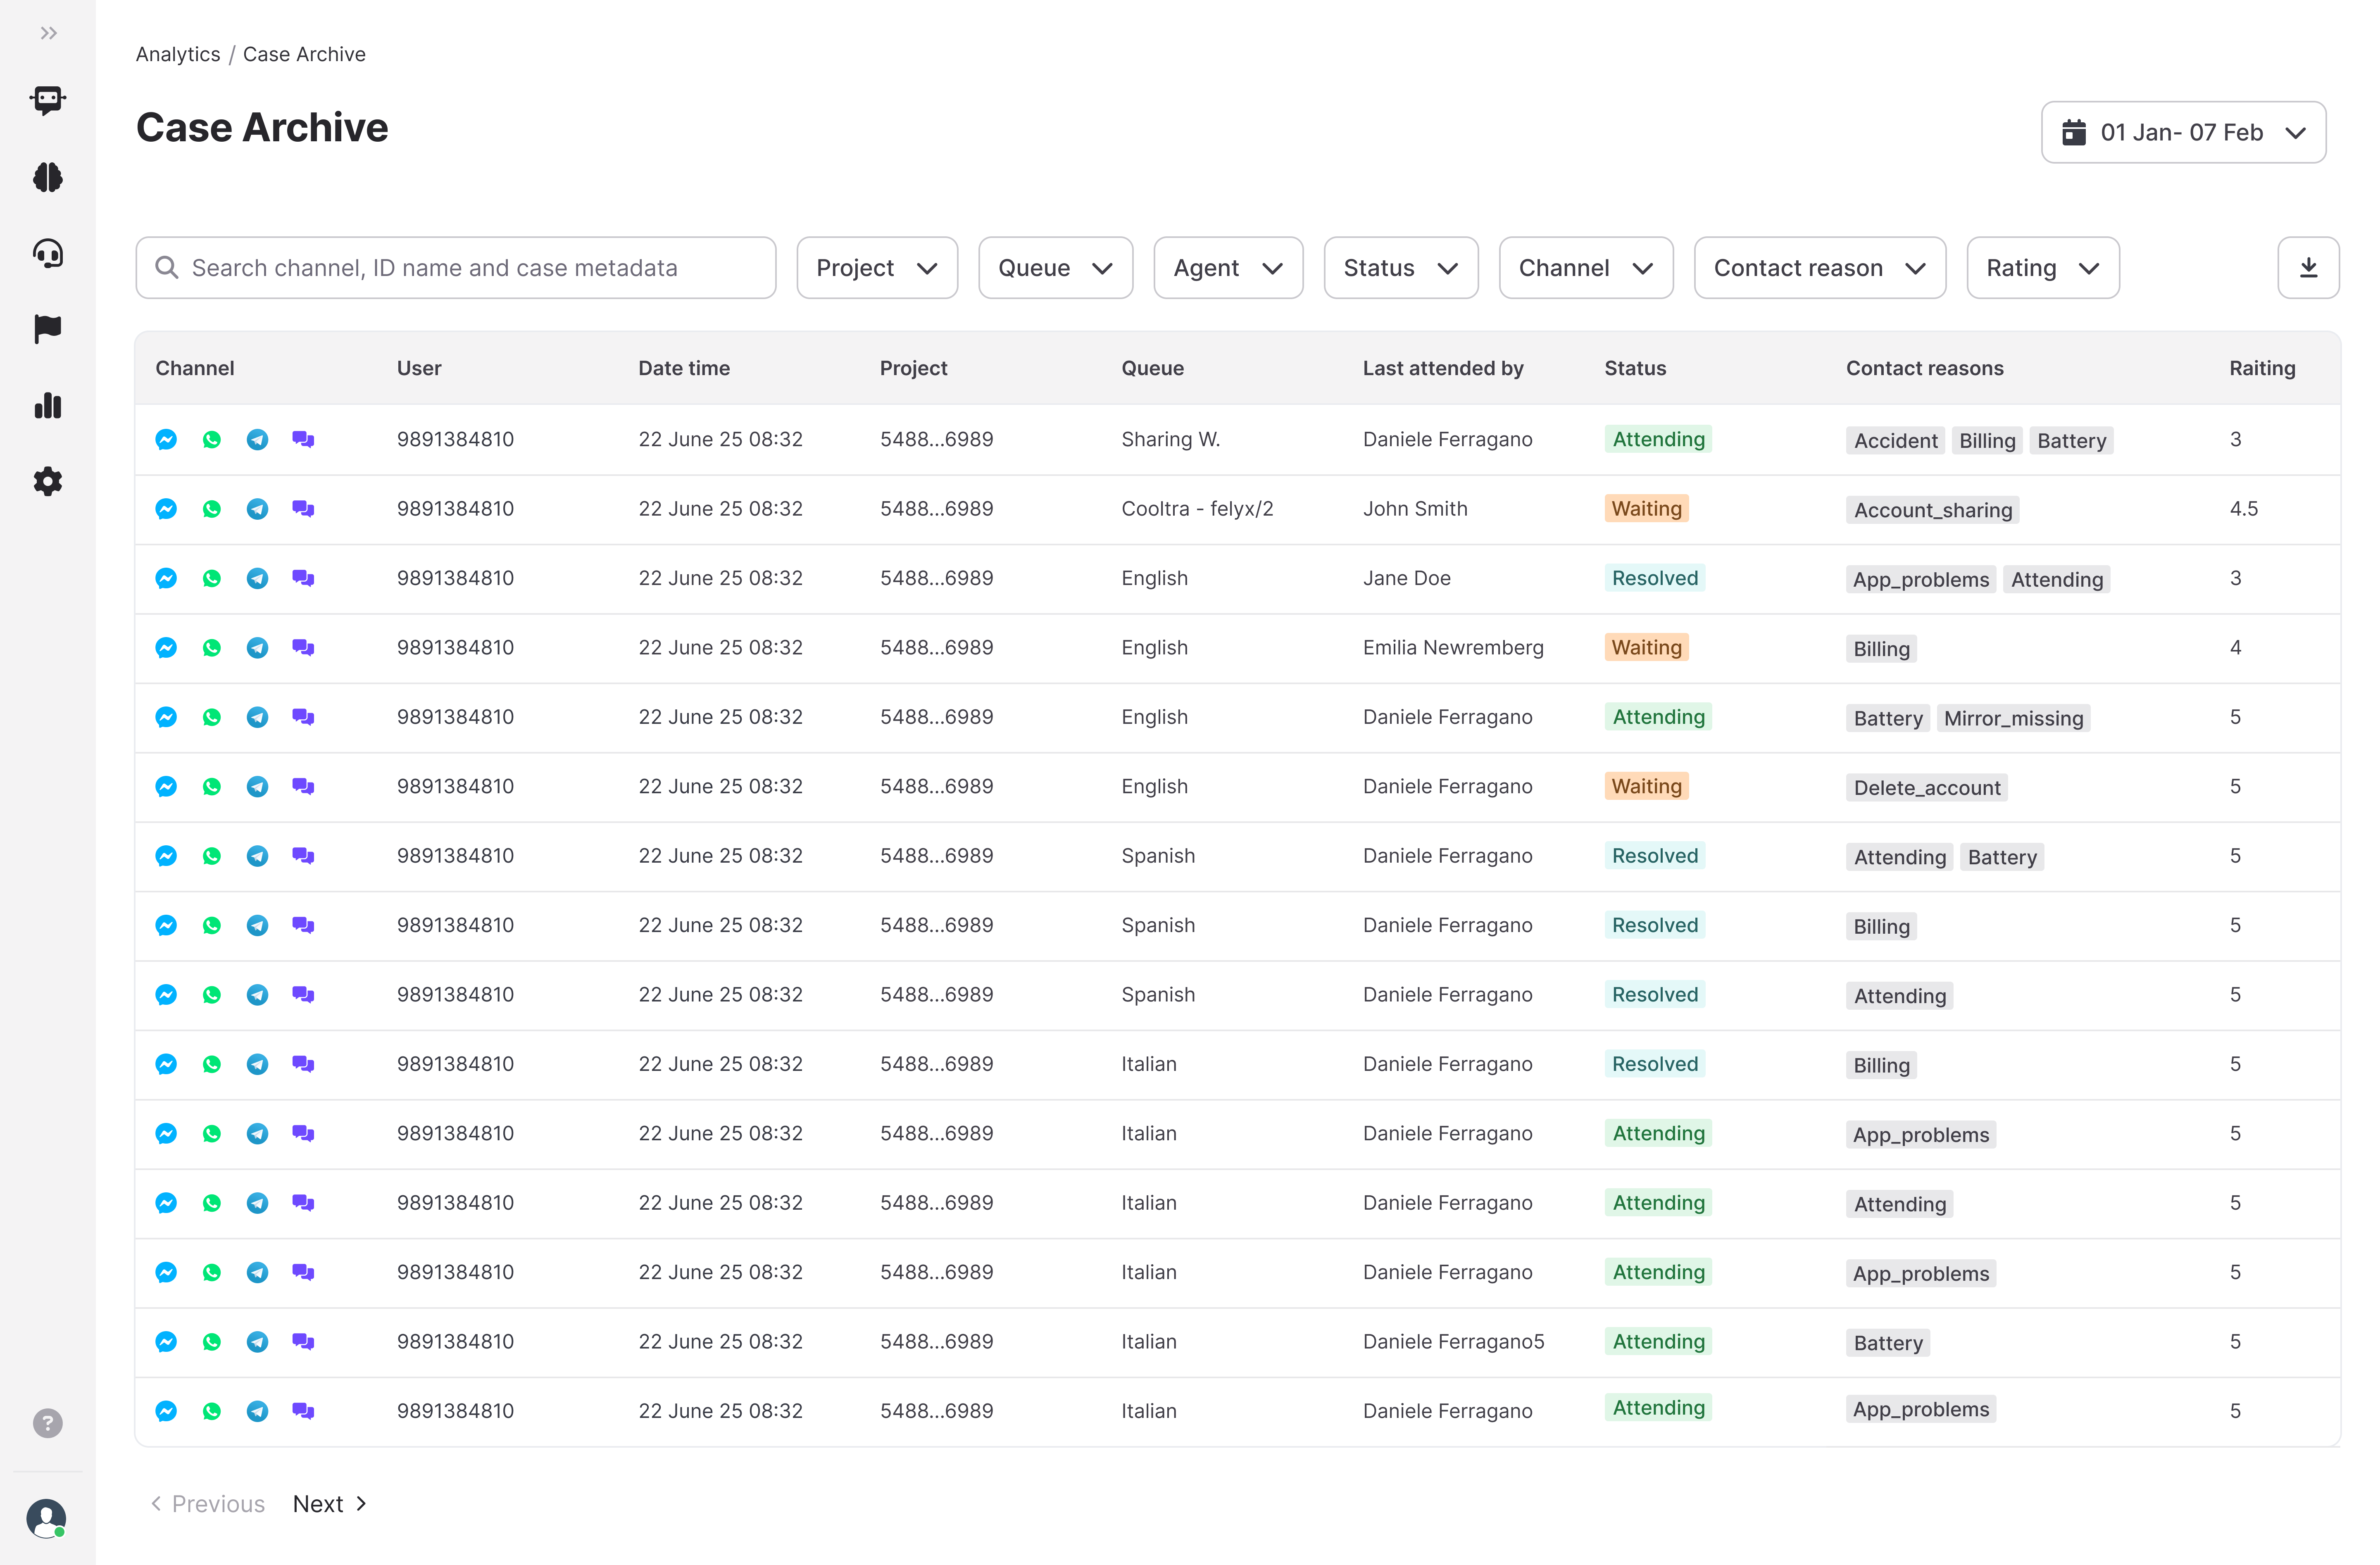
Task: Expand the collapsed sidebar with double chevron
Action: (x=48, y=33)
